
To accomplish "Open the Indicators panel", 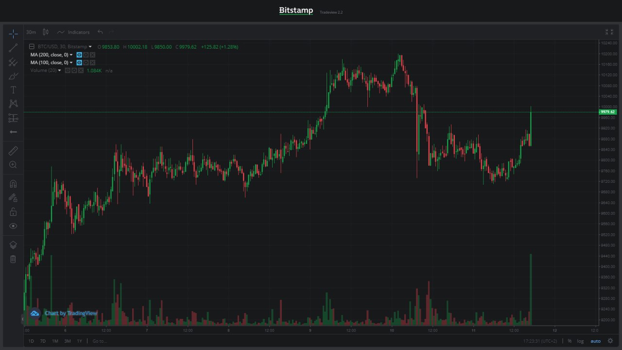I will tap(73, 32).
